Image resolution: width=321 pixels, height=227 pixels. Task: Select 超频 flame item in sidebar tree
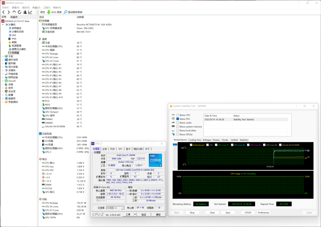14,42
